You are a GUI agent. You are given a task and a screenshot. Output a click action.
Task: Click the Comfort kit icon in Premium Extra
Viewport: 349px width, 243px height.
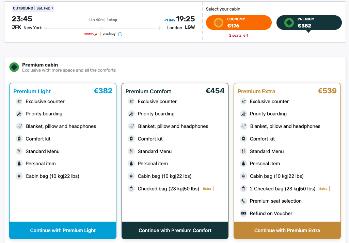pos(243,138)
